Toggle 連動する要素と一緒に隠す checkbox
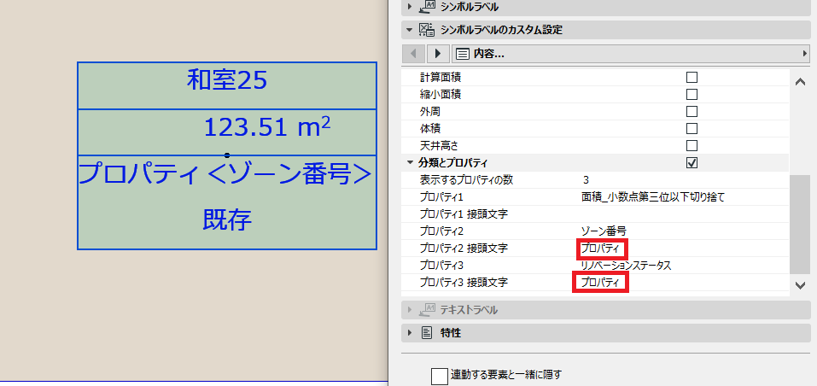This screenshot has height=386, width=817. pyautogui.click(x=440, y=376)
